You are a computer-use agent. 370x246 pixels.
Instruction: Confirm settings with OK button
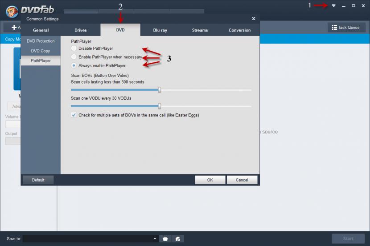click(x=210, y=180)
